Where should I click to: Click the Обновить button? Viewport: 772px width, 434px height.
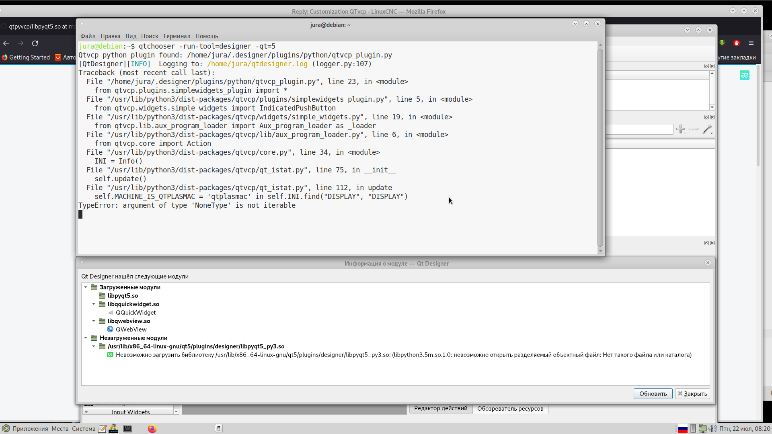(x=653, y=394)
